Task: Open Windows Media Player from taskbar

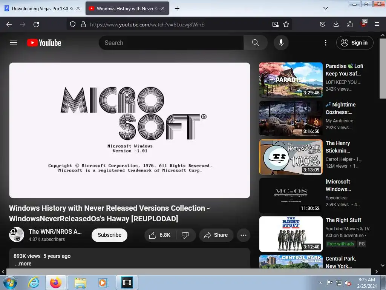Action: pyautogui.click(x=103, y=282)
